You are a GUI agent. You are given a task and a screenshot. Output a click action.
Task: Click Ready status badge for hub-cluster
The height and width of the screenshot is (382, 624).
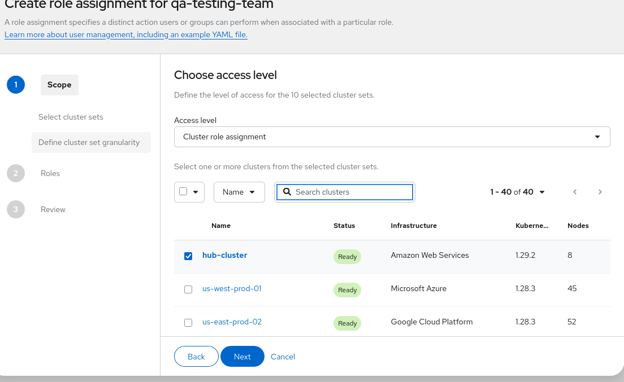coord(347,257)
